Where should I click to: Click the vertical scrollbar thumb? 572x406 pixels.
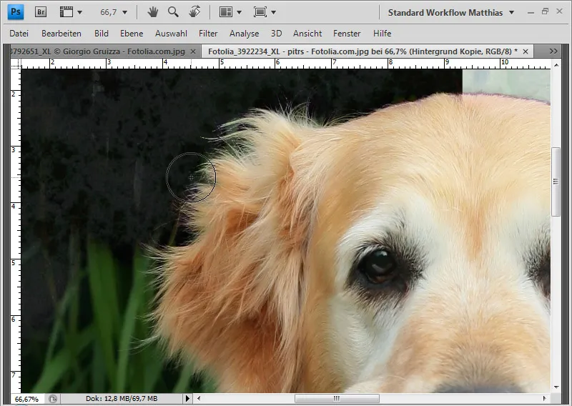pyautogui.click(x=556, y=182)
